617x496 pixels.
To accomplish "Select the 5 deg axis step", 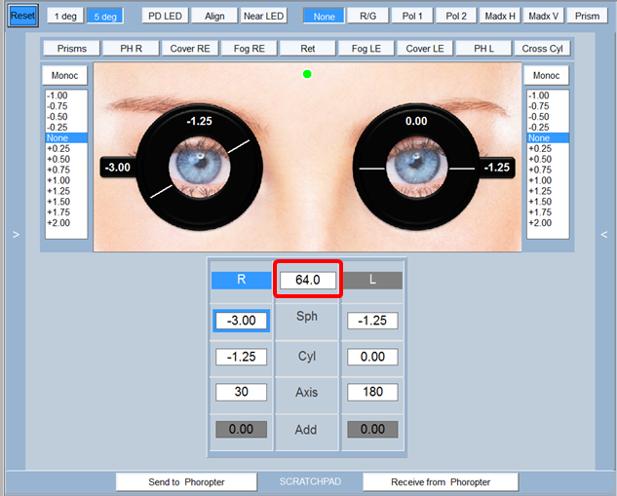I will coord(104,16).
